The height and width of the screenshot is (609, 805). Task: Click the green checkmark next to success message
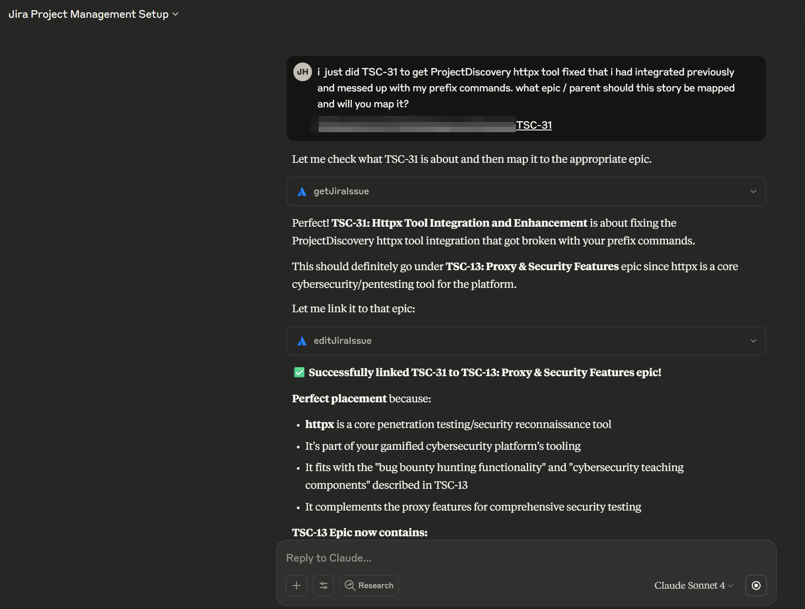[298, 372]
